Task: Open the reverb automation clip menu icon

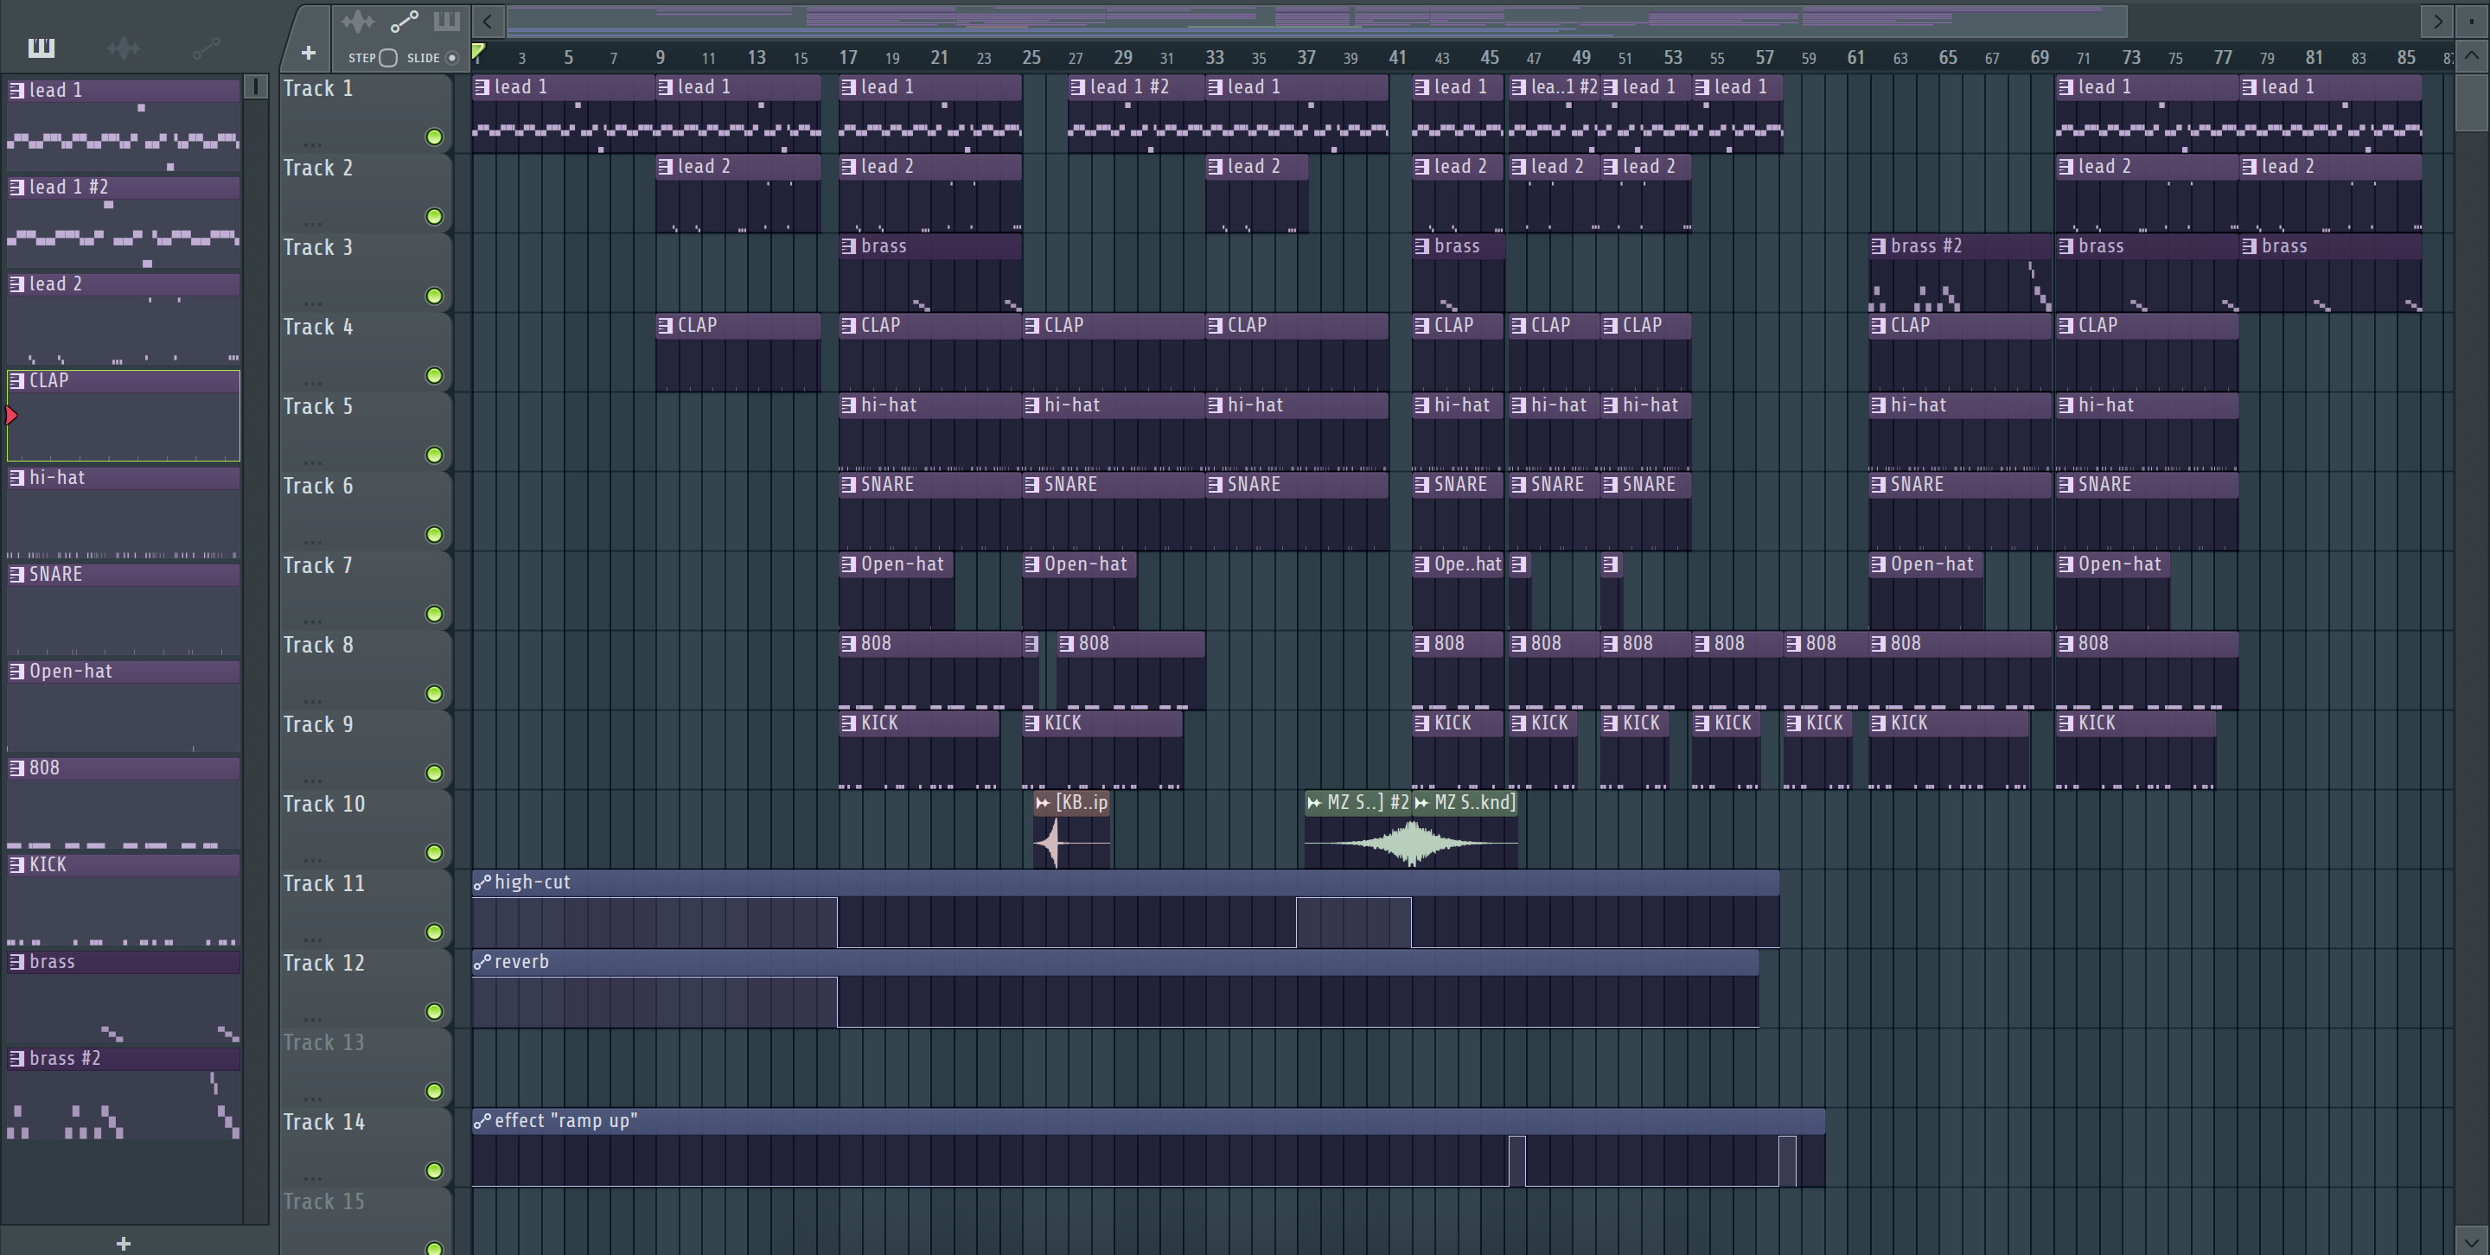Action: 482,961
